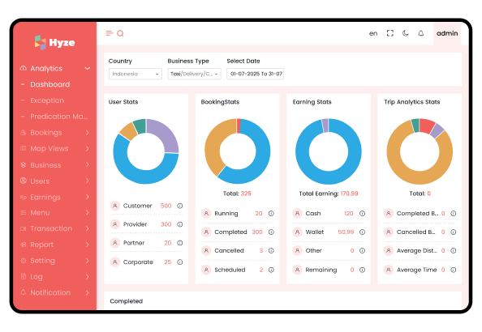Open the Business Type dropdown

pos(194,74)
